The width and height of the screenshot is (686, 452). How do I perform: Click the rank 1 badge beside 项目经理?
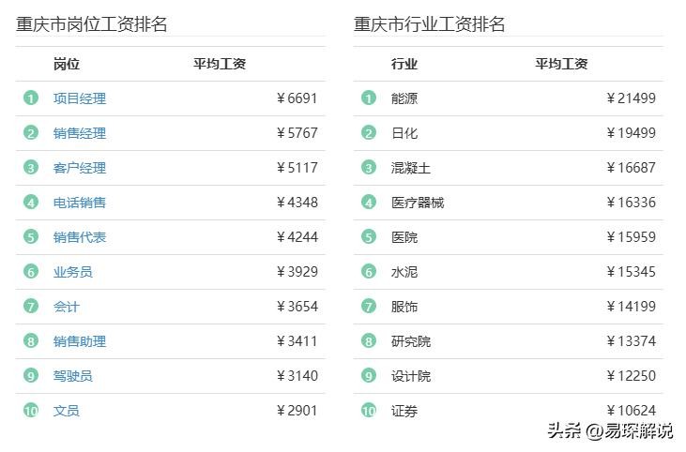click(x=31, y=98)
